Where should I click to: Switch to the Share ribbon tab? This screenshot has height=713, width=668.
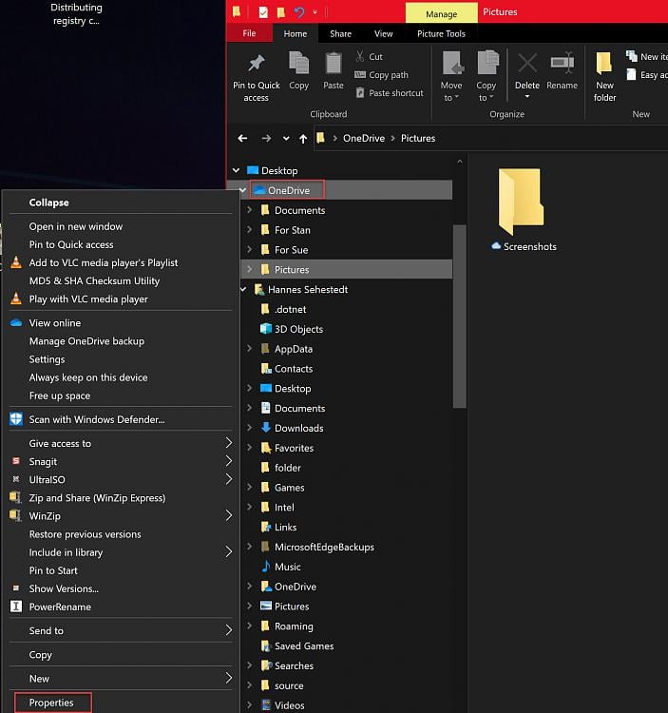coord(340,33)
